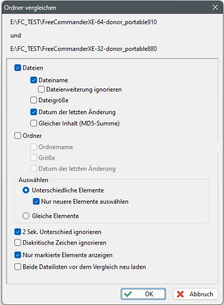Click the Ordner vergleichen title bar
Viewport: 224px width, 305px height.
pyautogui.click(x=106, y=7)
